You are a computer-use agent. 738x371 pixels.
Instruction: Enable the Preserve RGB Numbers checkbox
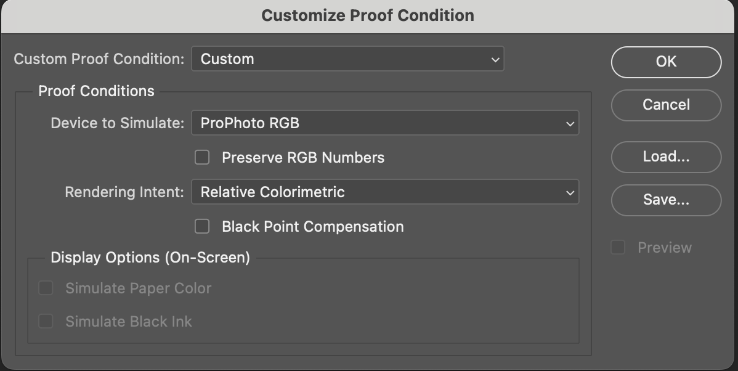tap(202, 157)
